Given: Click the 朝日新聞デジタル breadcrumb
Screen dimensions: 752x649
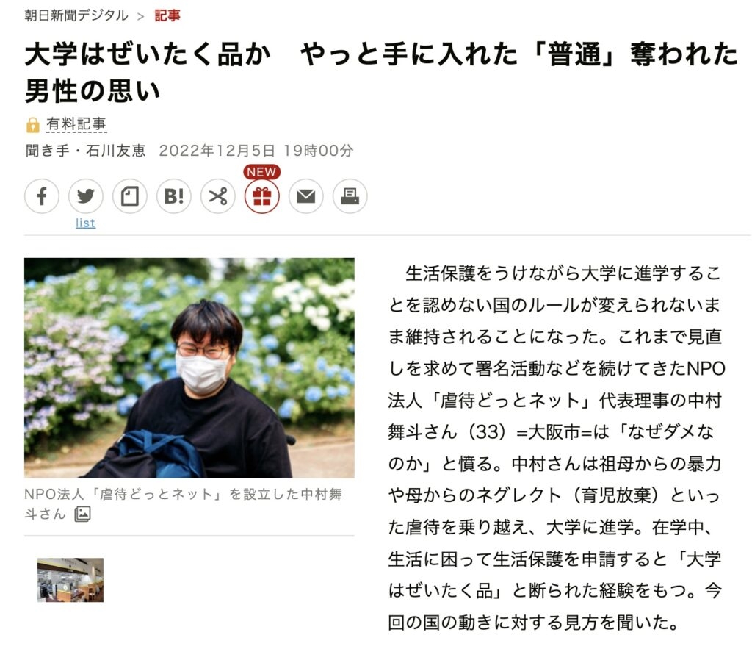Looking at the screenshot, I should 76,15.
